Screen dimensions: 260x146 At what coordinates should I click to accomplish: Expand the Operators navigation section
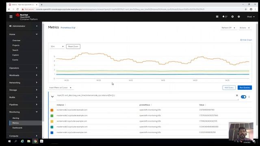(x=24, y=68)
